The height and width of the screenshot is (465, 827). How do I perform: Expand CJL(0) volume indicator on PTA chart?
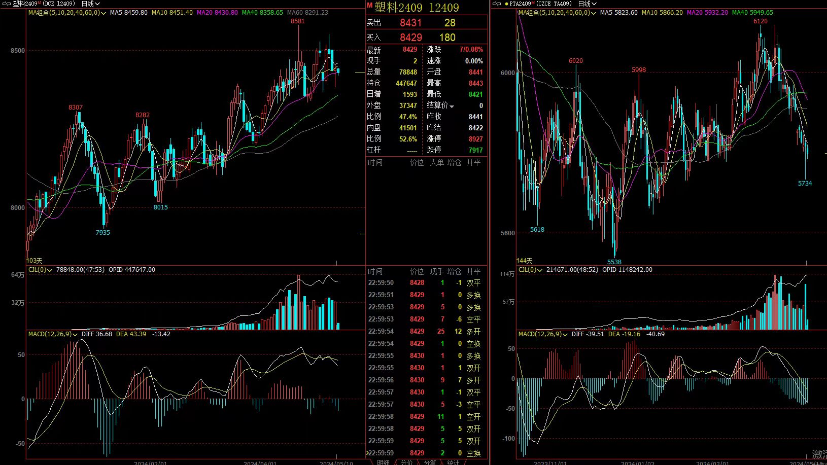(540, 270)
